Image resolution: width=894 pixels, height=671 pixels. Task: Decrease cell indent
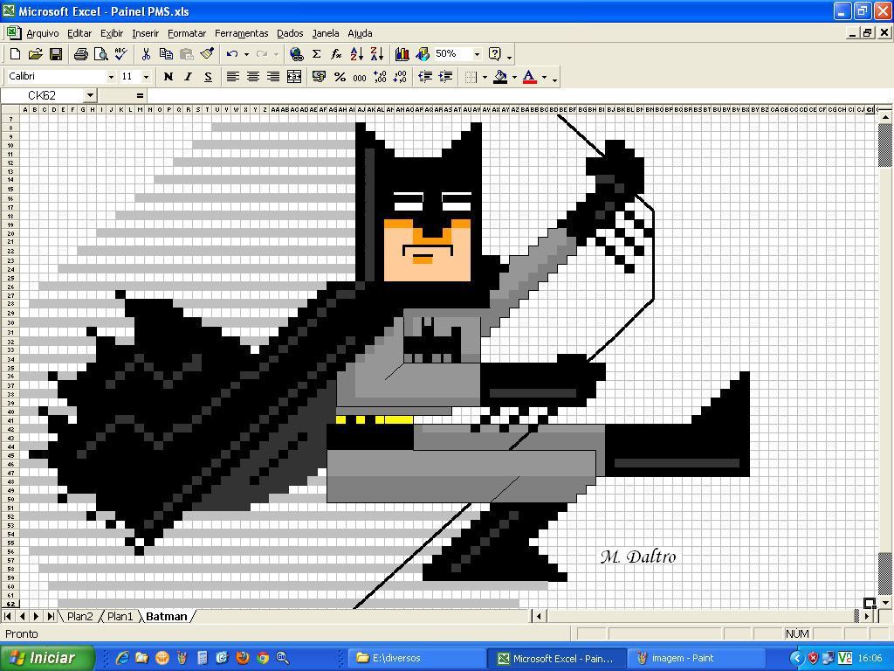point(425,77)
